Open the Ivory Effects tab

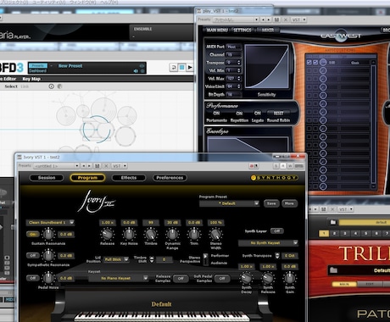129,178
